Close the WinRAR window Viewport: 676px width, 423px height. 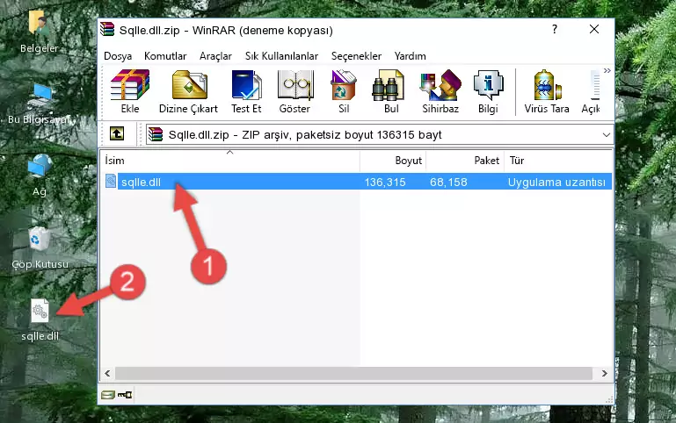pos(594,29)
